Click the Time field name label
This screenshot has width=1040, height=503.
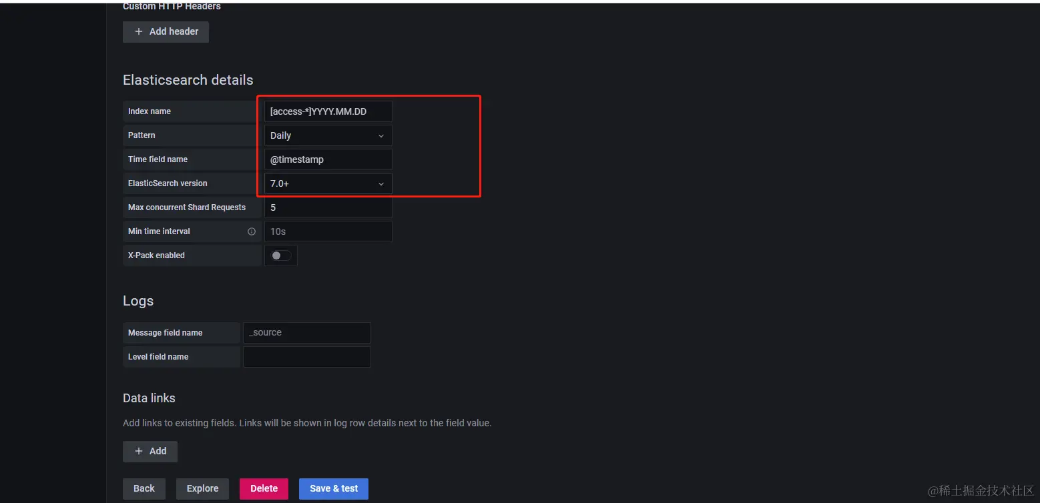point(158,159)
